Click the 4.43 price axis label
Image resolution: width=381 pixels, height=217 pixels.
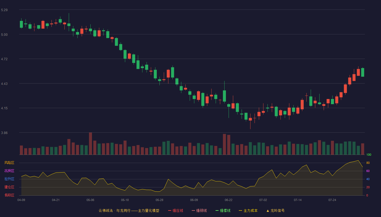tap(4, 84)
